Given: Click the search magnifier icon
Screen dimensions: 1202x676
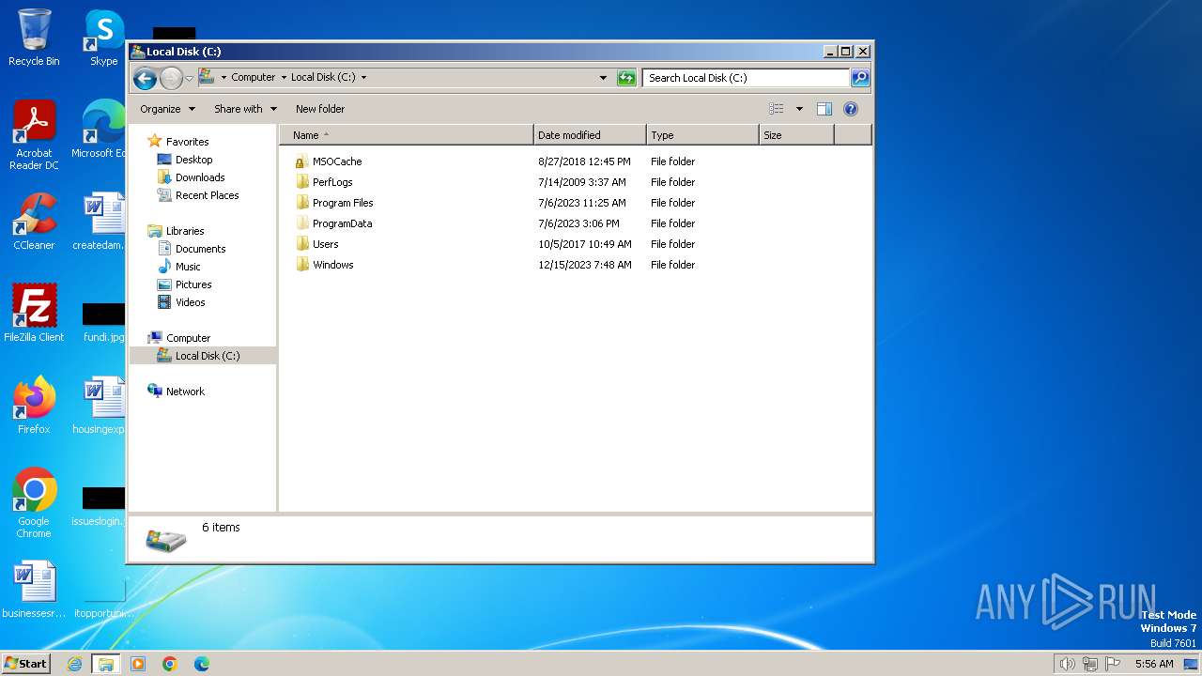Looking at the screenshot, I should point(859,78).
